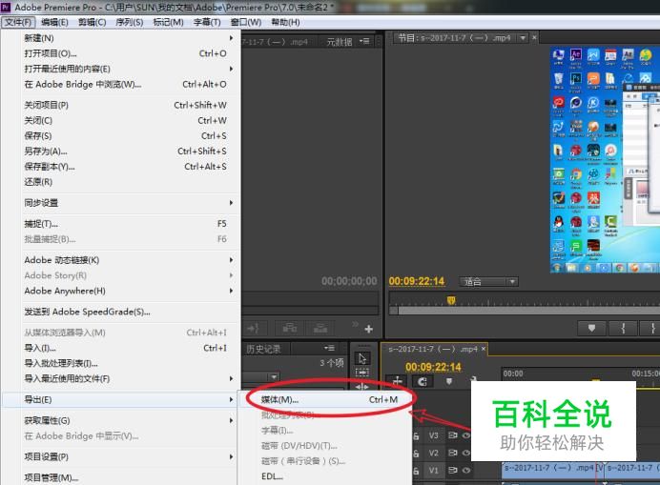Expand Adobe 动态链接(K) submenu
Image resolution: width=660 pixels, height=485 pixels.
[231, 260]
